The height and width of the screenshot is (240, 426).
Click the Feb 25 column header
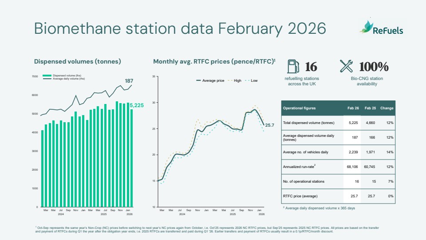click(370, 108)
